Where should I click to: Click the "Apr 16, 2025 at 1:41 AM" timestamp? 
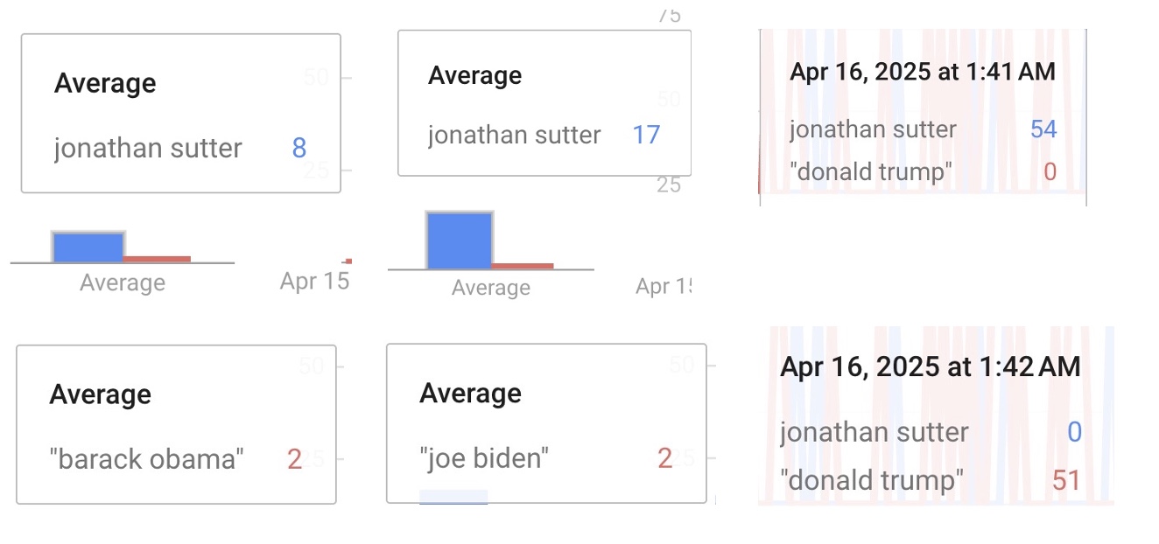pos(923,72)
